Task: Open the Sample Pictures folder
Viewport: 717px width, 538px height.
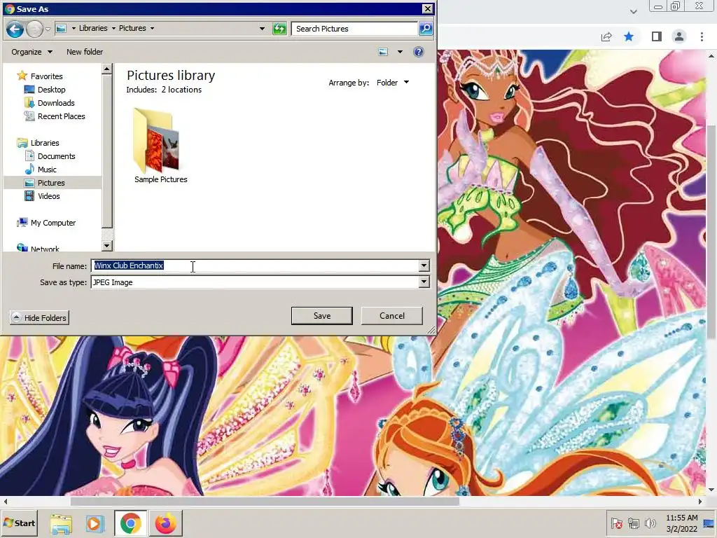Action: [x=160, y=146]
